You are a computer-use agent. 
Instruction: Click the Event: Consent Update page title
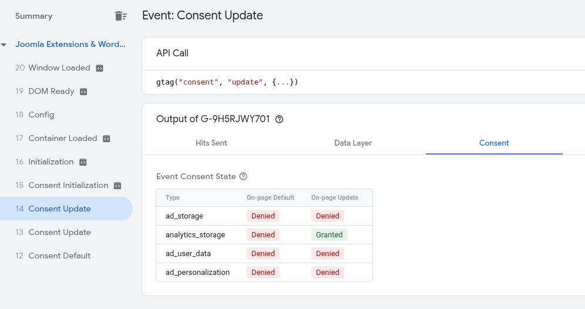coord(203,15)
